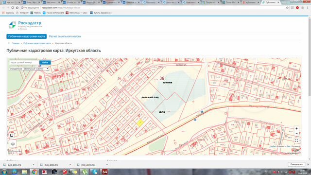Toggle fullscreen map view icon

coord(296,140)
